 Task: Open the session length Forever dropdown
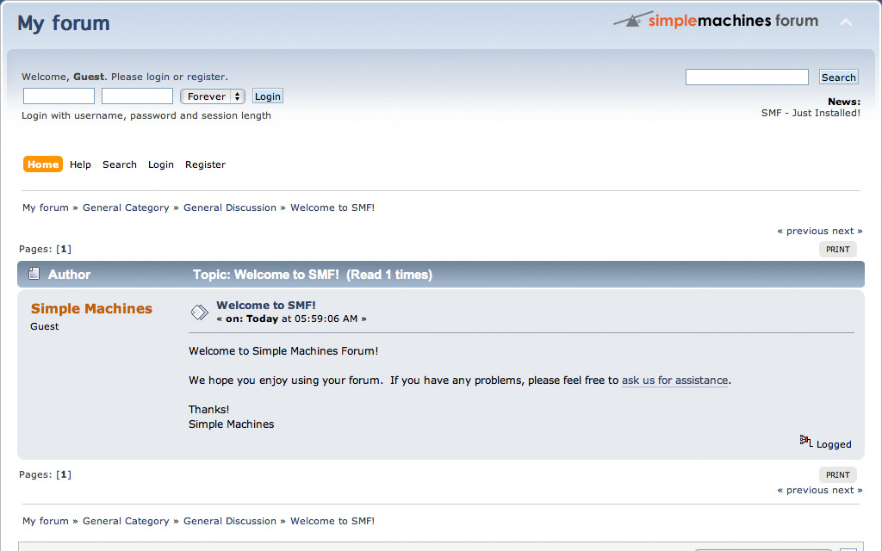click(213, 96)
